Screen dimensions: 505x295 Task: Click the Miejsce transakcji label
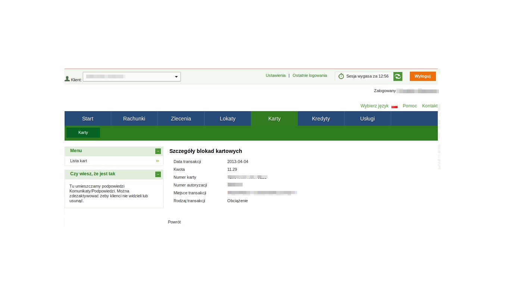pyautogui.click(x=190, y=193)
